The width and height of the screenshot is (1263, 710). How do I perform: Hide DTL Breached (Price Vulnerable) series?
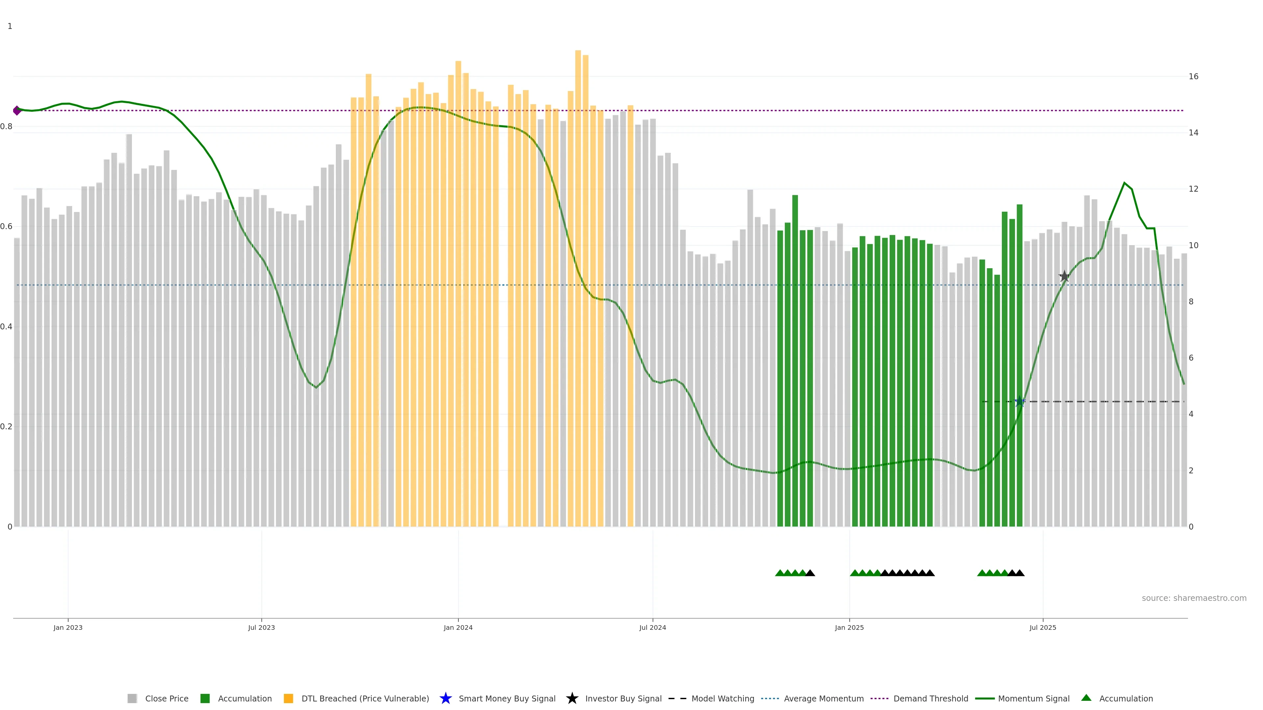pos(365,698)
